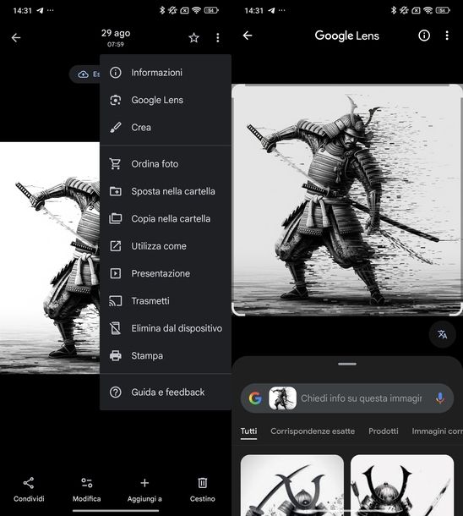The image size is (463, 516).
Task: Click the Informazioni info icon
Action: (x=116, y=73)
